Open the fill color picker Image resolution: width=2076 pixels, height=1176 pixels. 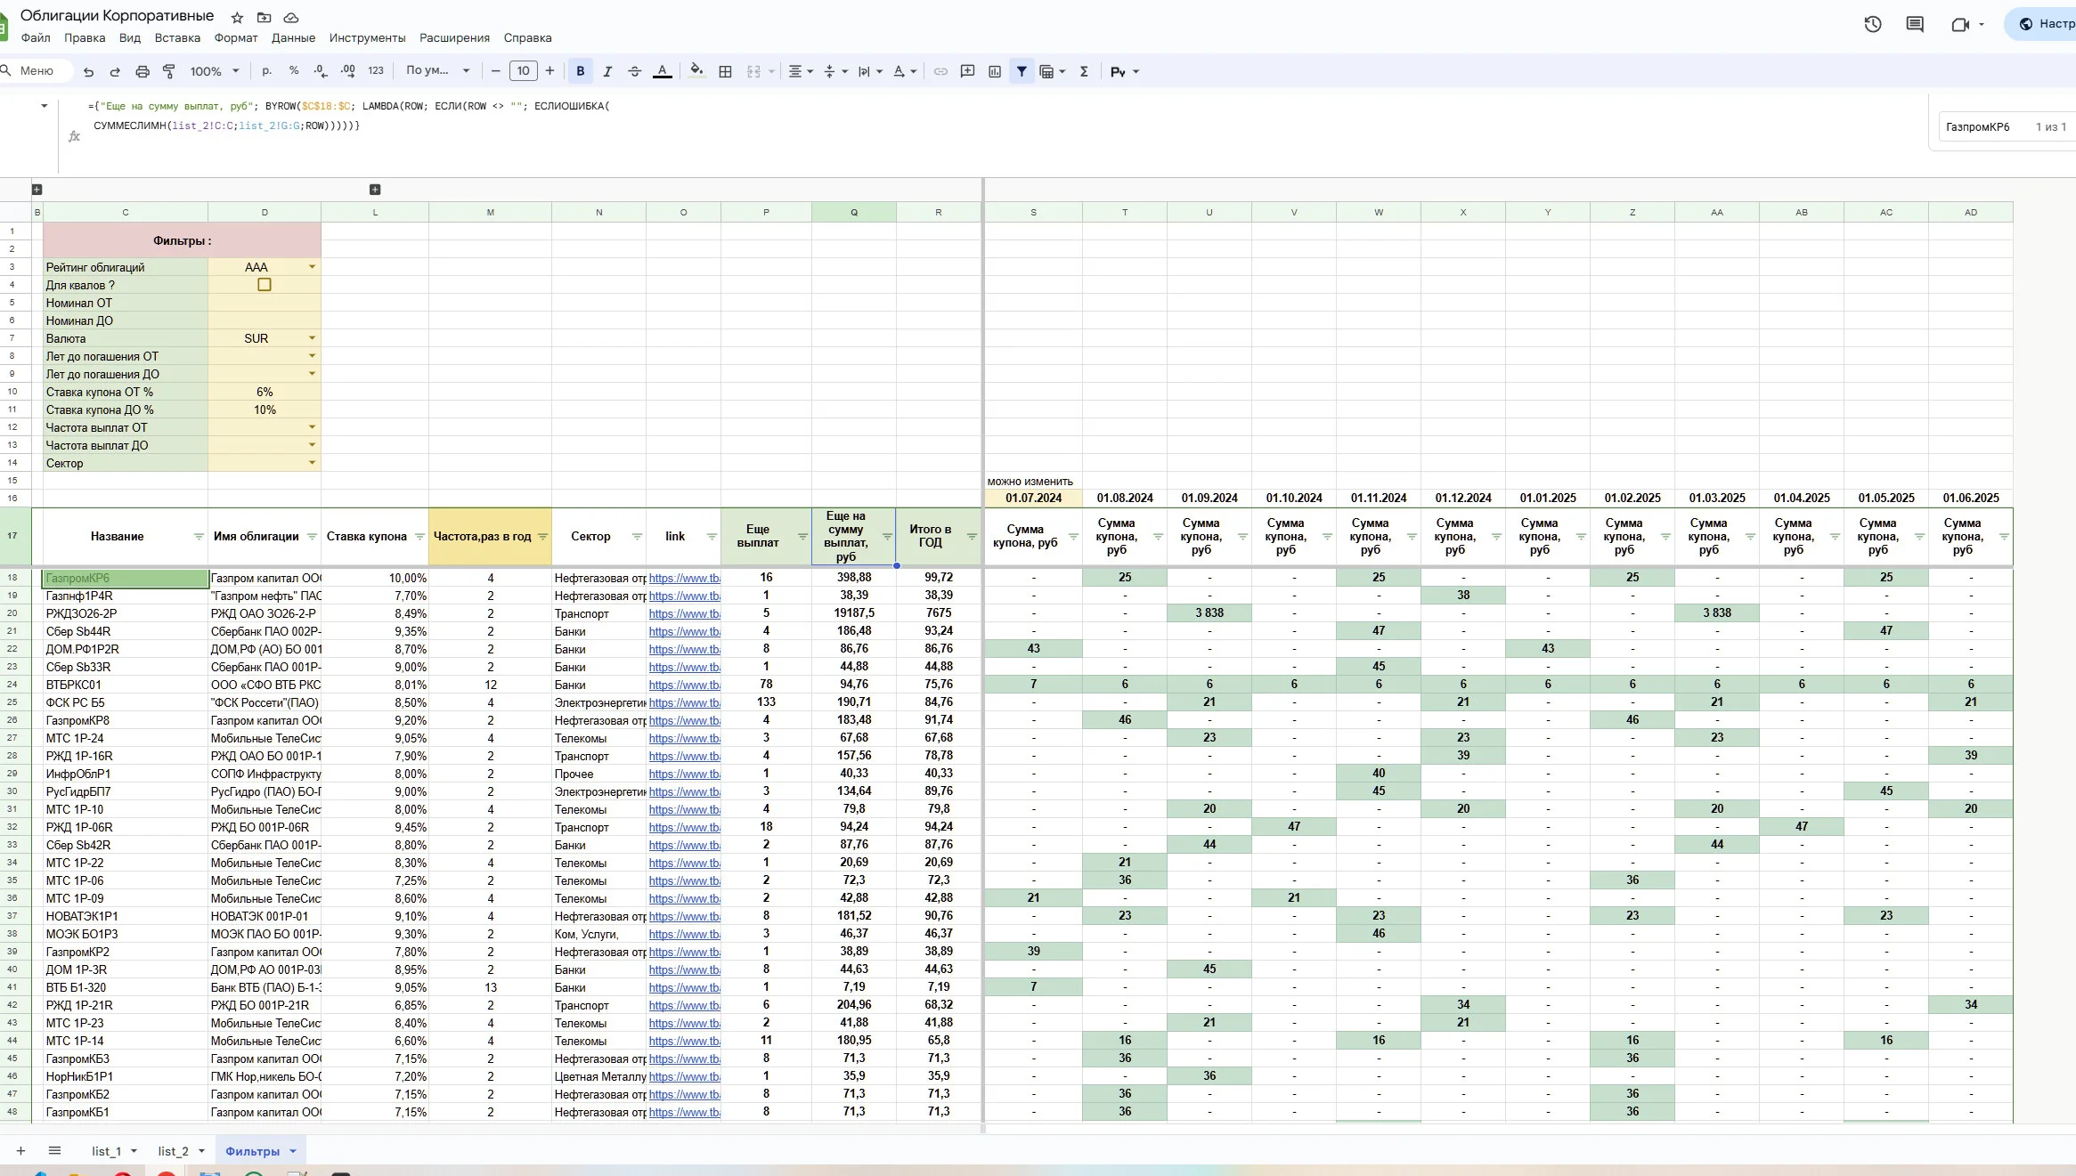[x=696, y=71]
